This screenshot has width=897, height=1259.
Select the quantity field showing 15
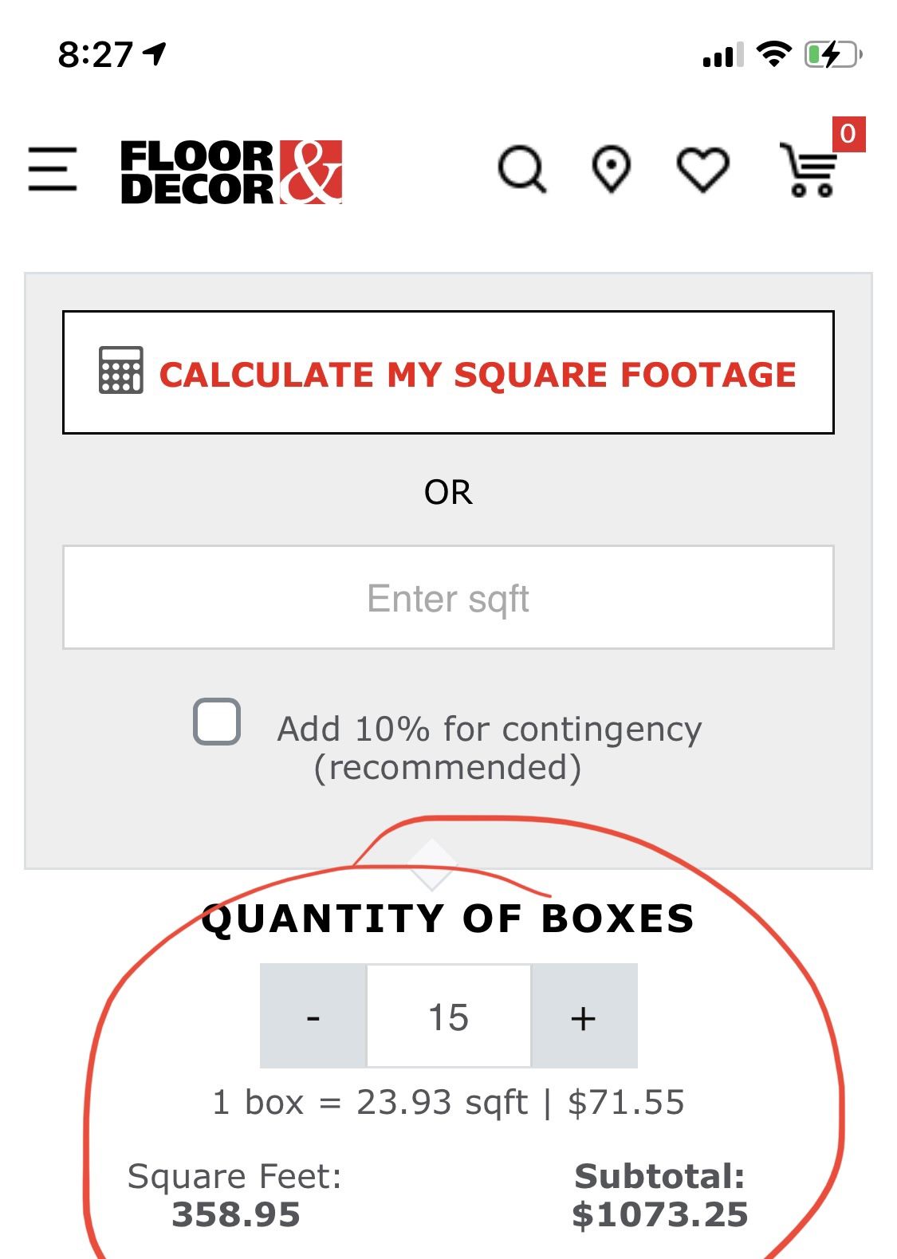tap(449, 1017)
